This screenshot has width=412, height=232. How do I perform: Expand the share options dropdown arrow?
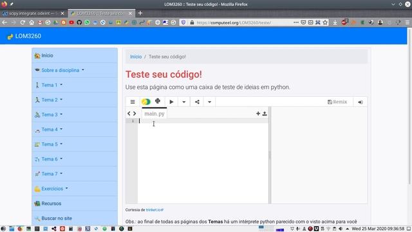point(209,102)
